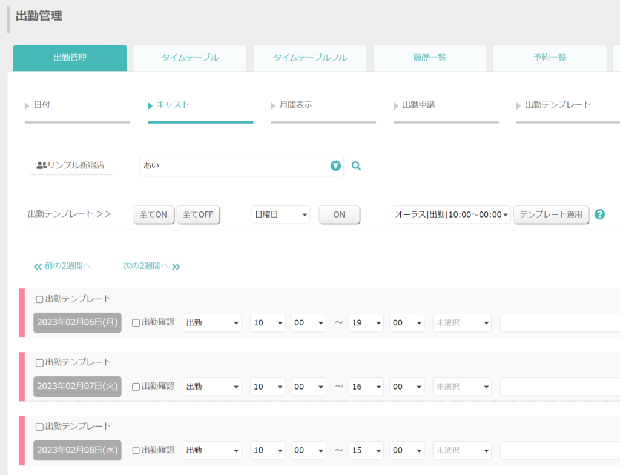
Task: Click the help question mark icon
Action: pyautogui.click(x=599, y=214)
